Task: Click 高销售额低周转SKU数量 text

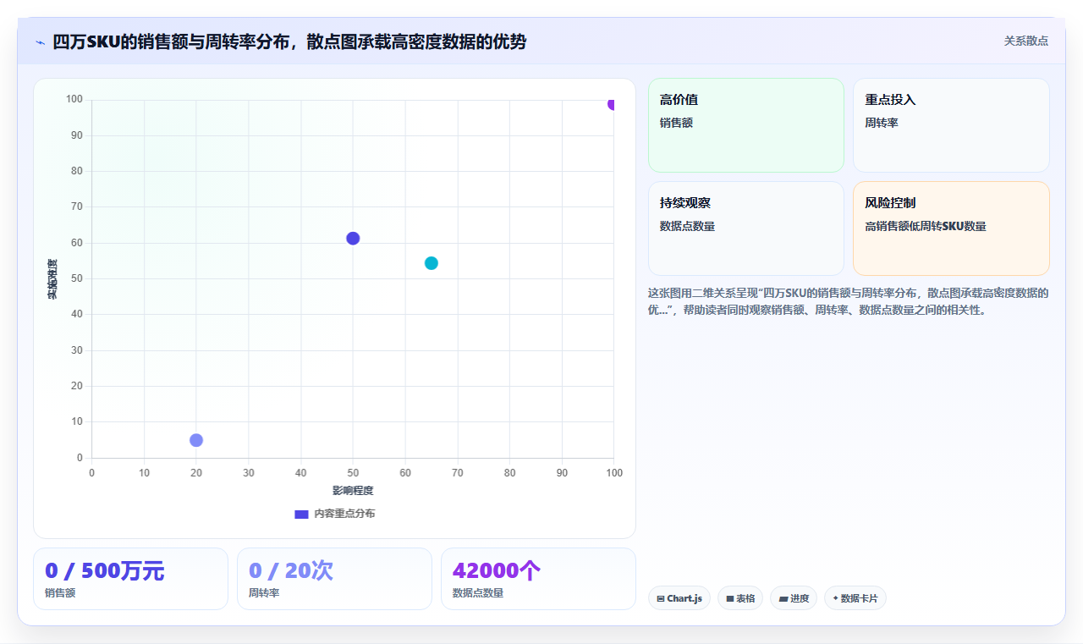Action: click(926, 226)
